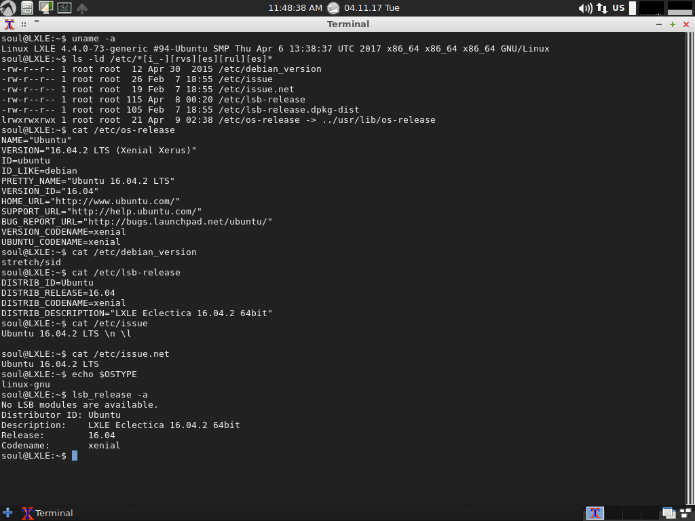The image size is (695, 521).
Task: Launch the file manager cabinet icon
Action: (x=27, y=7)
